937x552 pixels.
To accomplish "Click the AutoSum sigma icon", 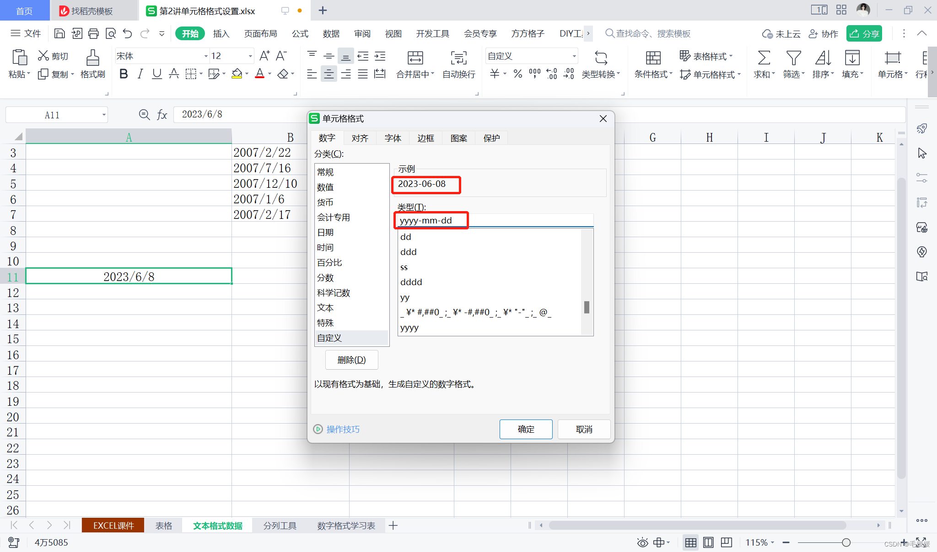I will pyautogui.click(x=763, y=58).
